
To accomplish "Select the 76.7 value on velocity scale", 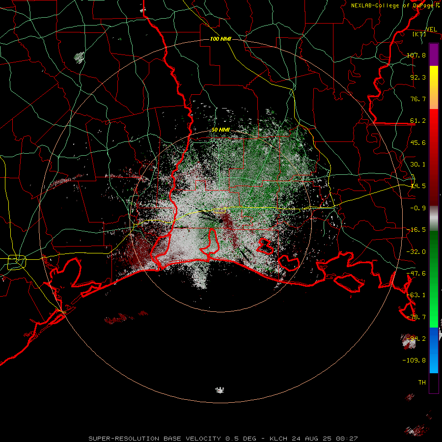I will click(x=418, y=99).
